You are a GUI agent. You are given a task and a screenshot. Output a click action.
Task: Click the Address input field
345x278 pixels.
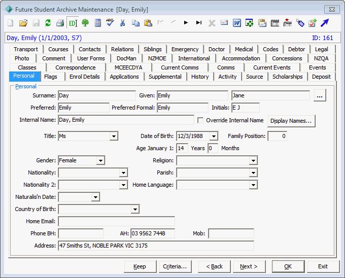(x=156, y=246)
